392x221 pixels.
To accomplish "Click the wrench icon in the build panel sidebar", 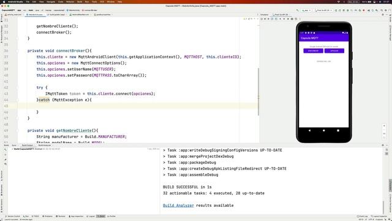I will [6, 150].
